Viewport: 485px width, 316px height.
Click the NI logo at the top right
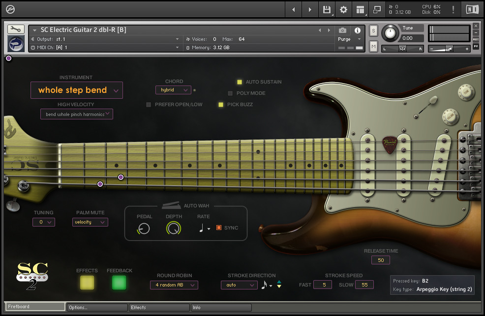472,9
